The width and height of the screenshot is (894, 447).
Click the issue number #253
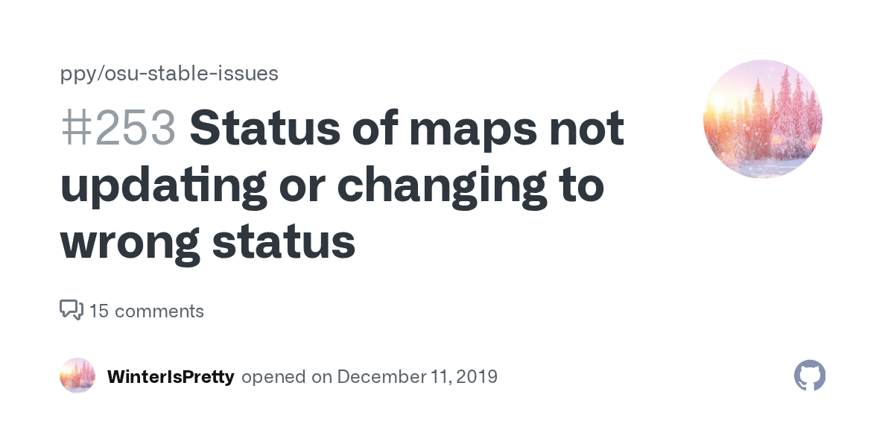click(x=118, y=129)
